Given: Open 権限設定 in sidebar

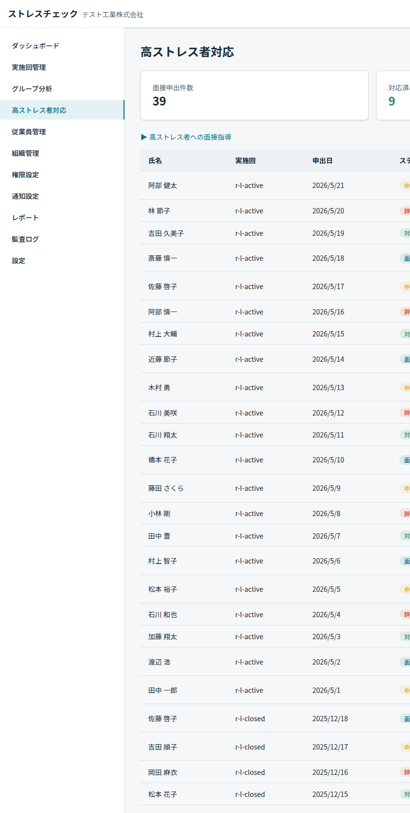Looking at the screenshot, I should pos(25,175).
